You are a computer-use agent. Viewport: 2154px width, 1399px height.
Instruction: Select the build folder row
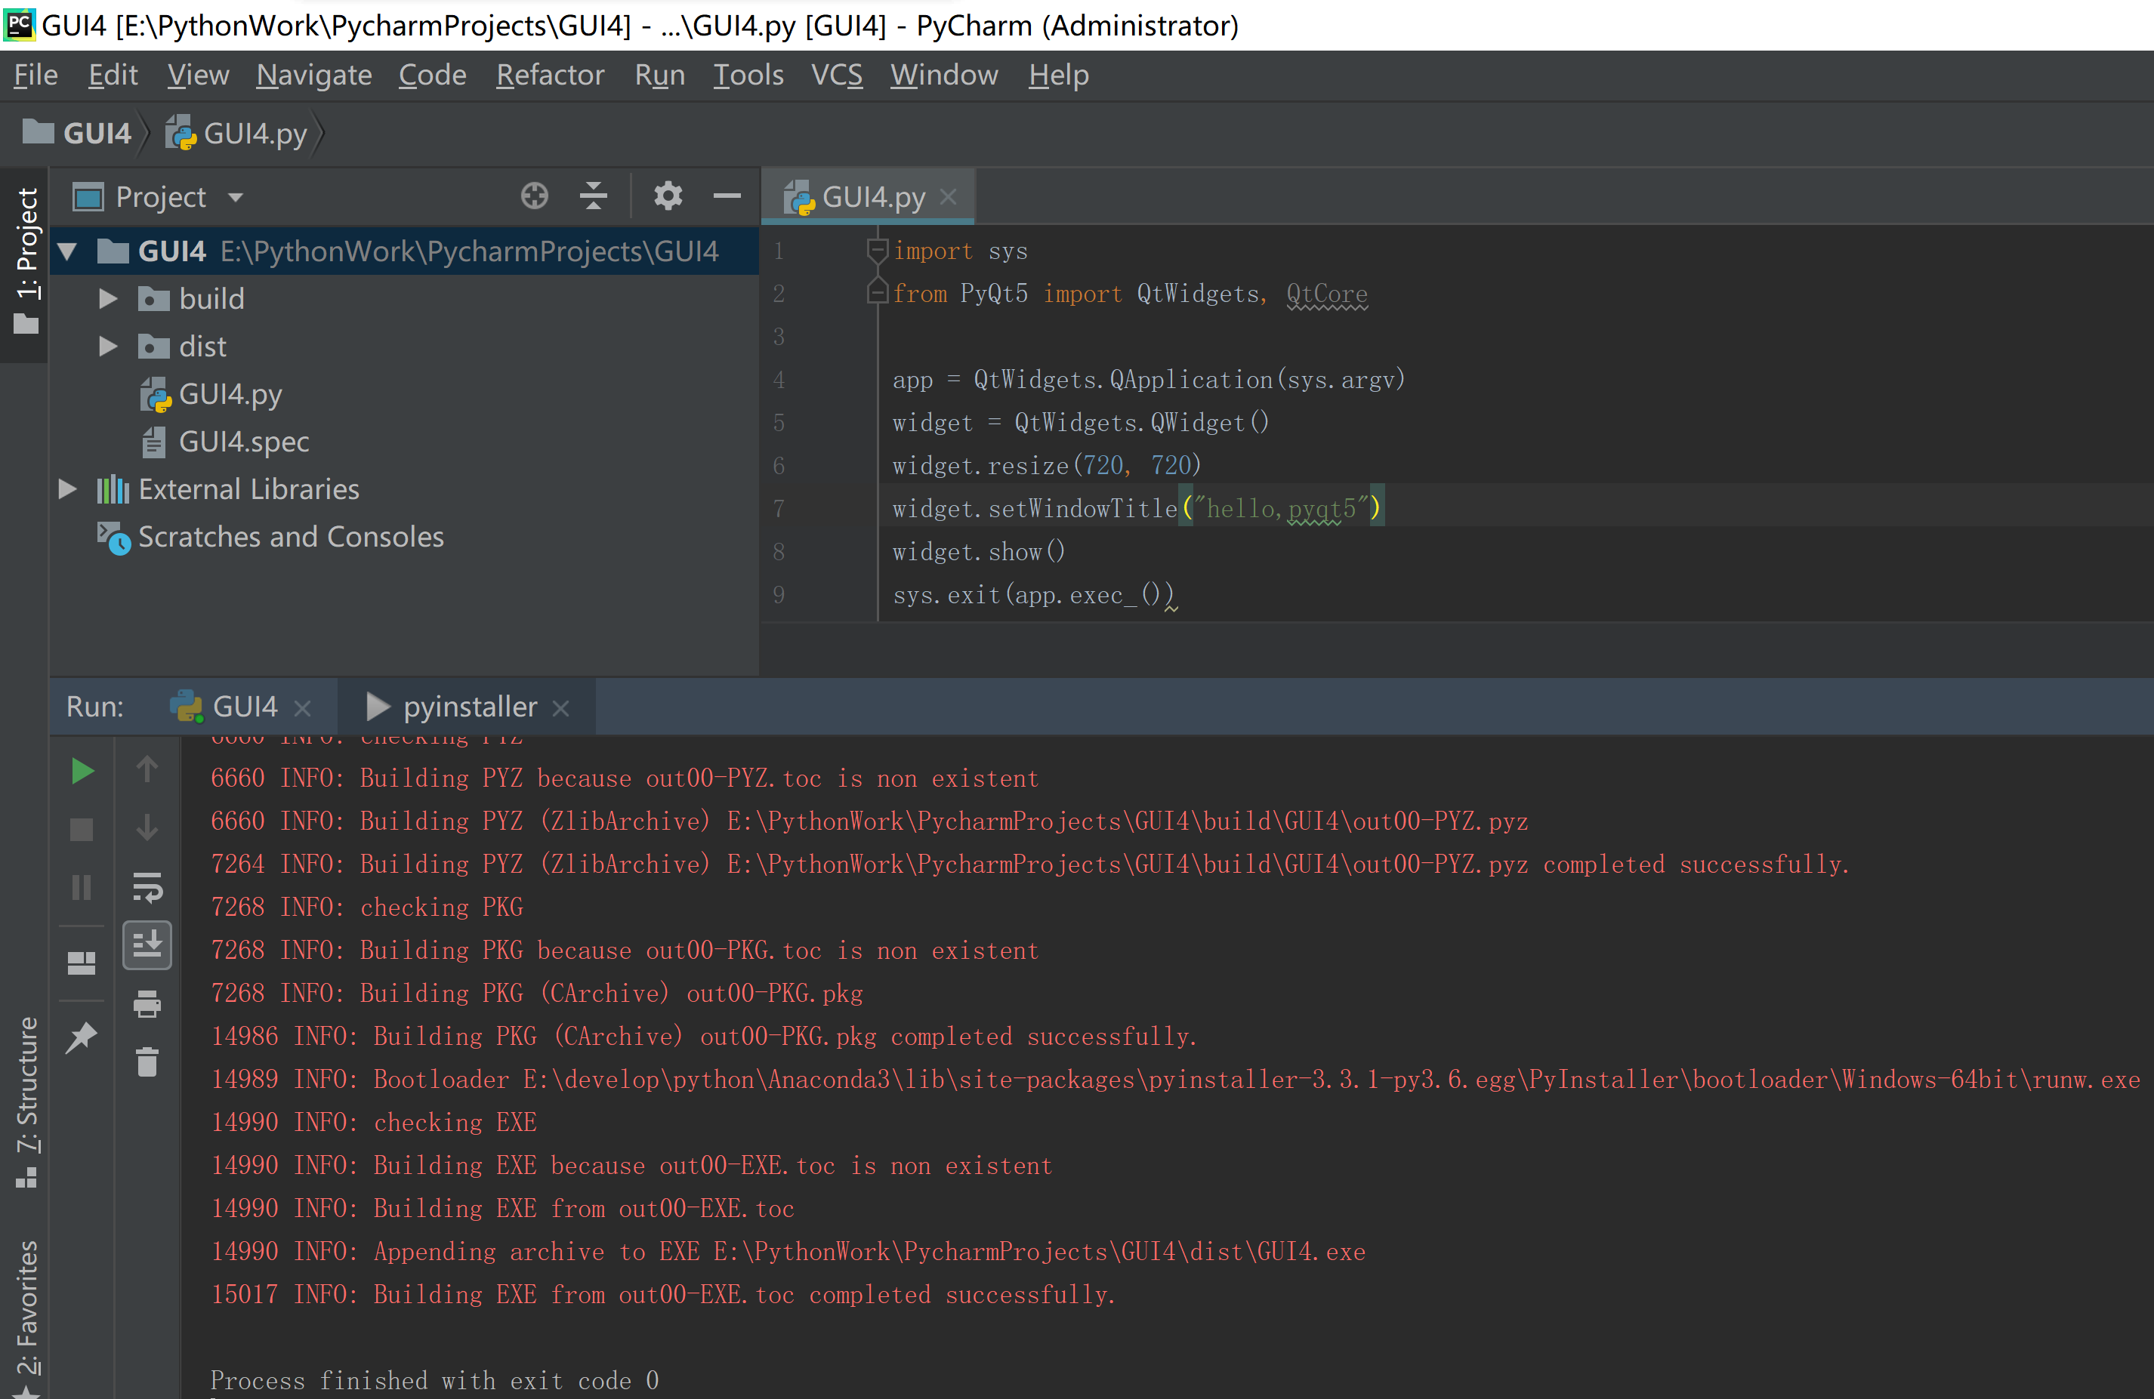(x=403, y=299)
